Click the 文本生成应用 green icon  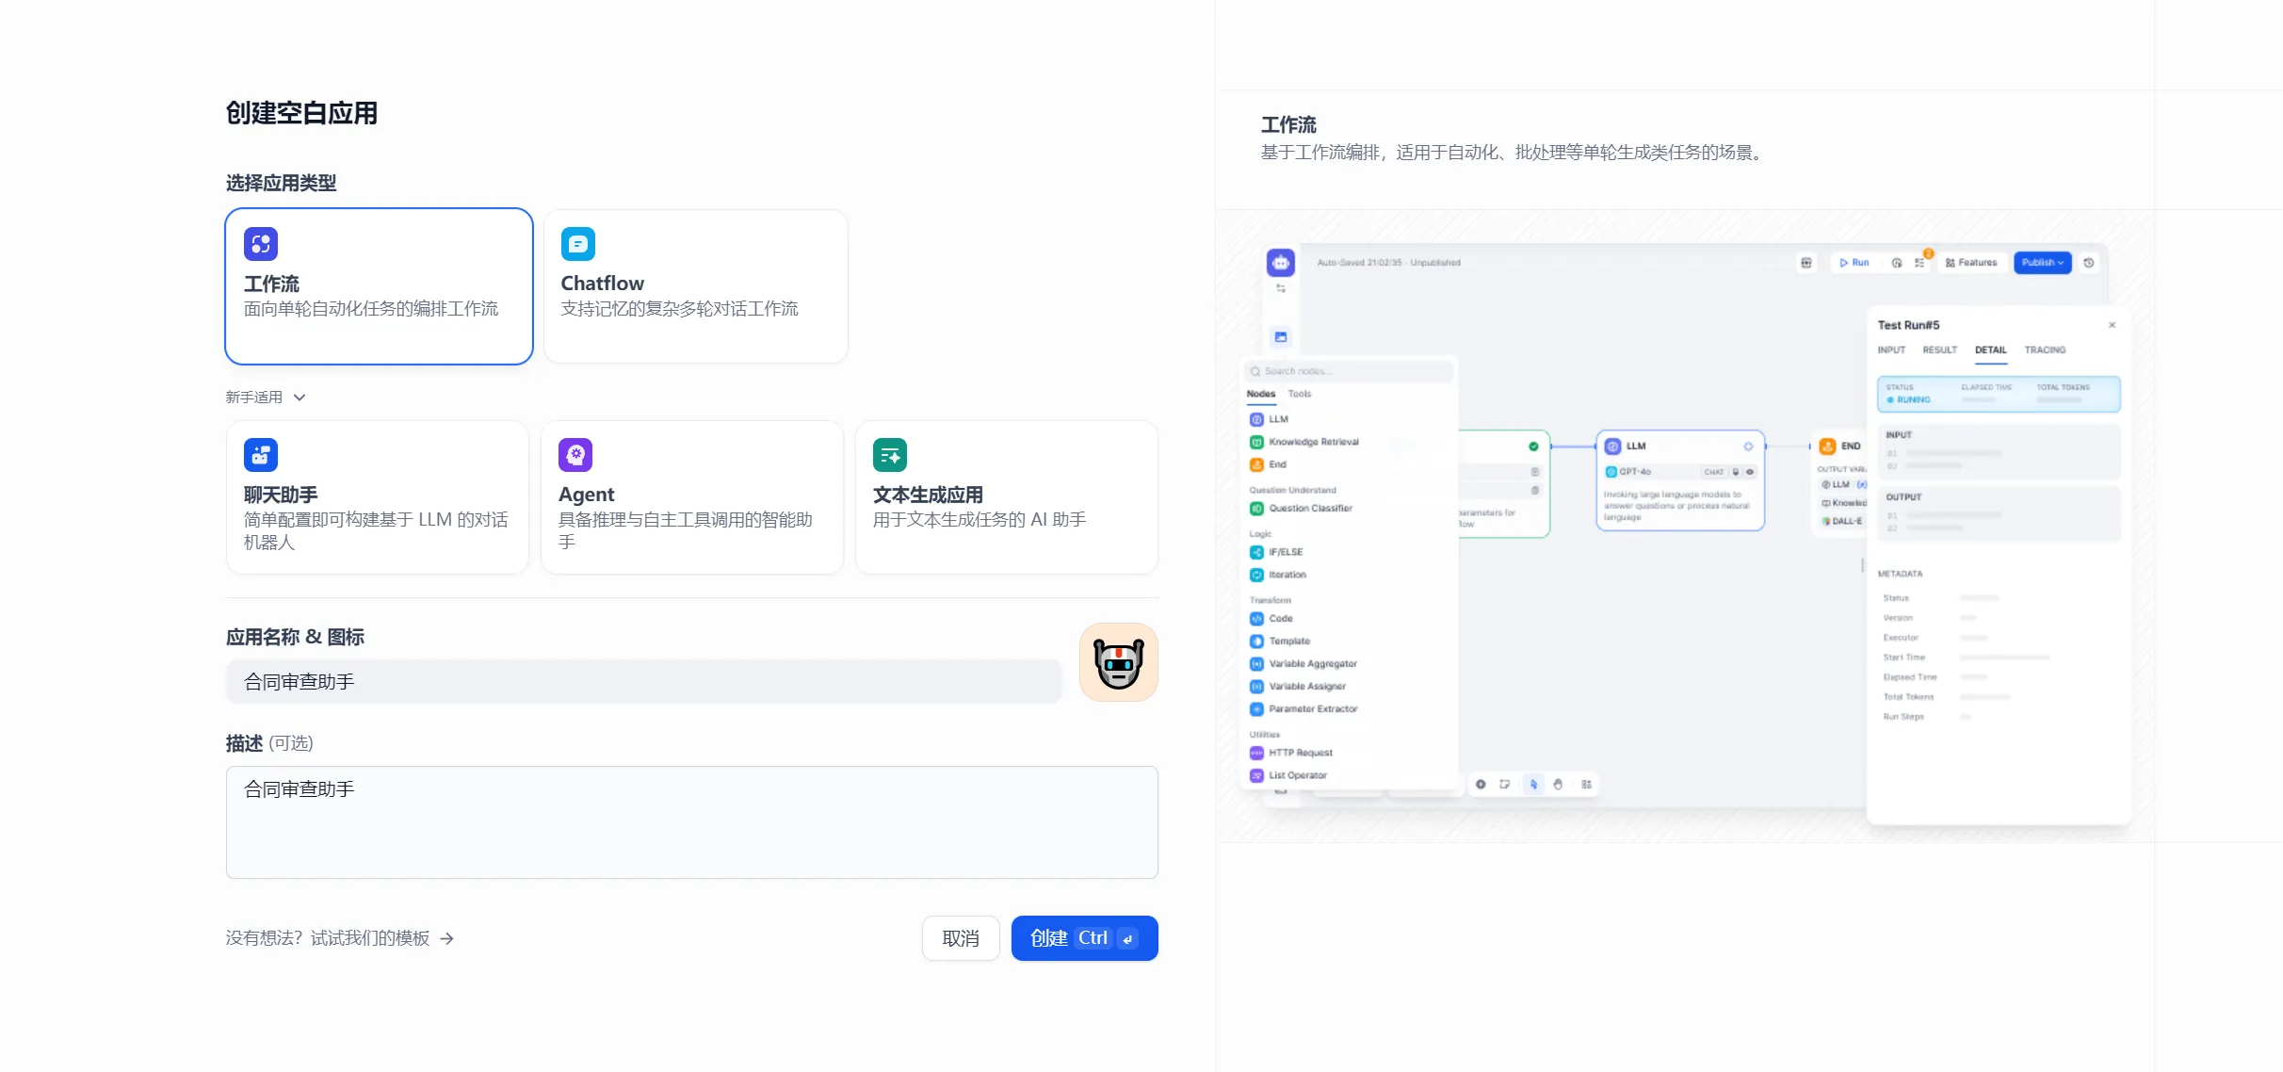(x=889, y=455)
